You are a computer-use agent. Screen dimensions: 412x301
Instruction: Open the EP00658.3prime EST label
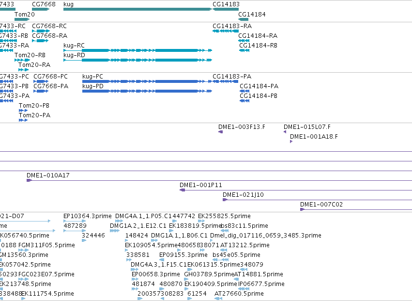pyautogui.click(x=156, y=274)
